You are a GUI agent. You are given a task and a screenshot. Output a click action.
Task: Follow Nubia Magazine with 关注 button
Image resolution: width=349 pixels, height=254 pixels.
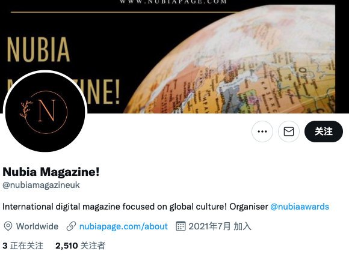[324, 132]
